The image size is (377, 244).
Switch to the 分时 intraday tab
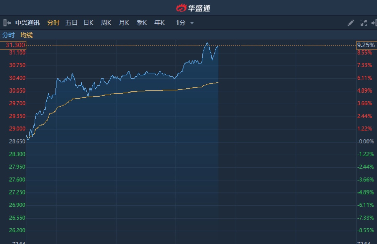click(53, 23)
